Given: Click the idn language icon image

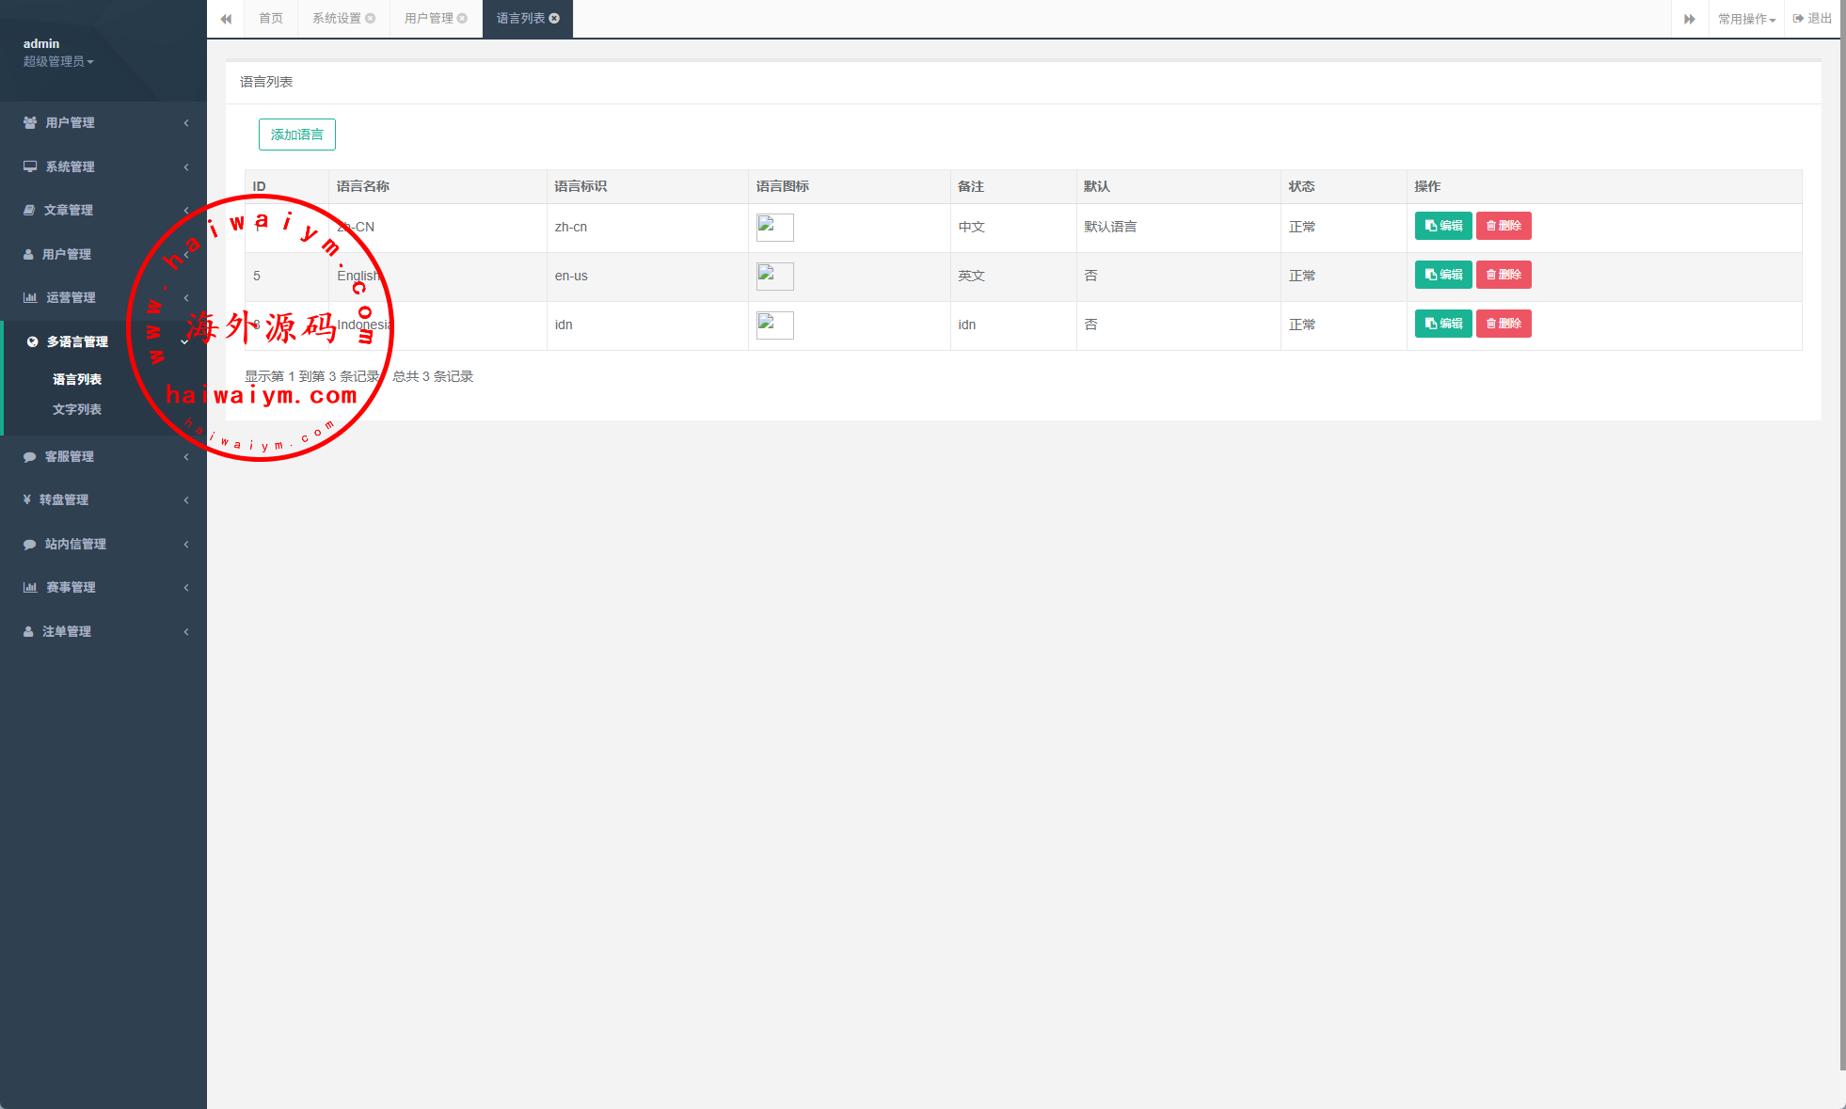Looking at the screenshot, I should (774, 325).
